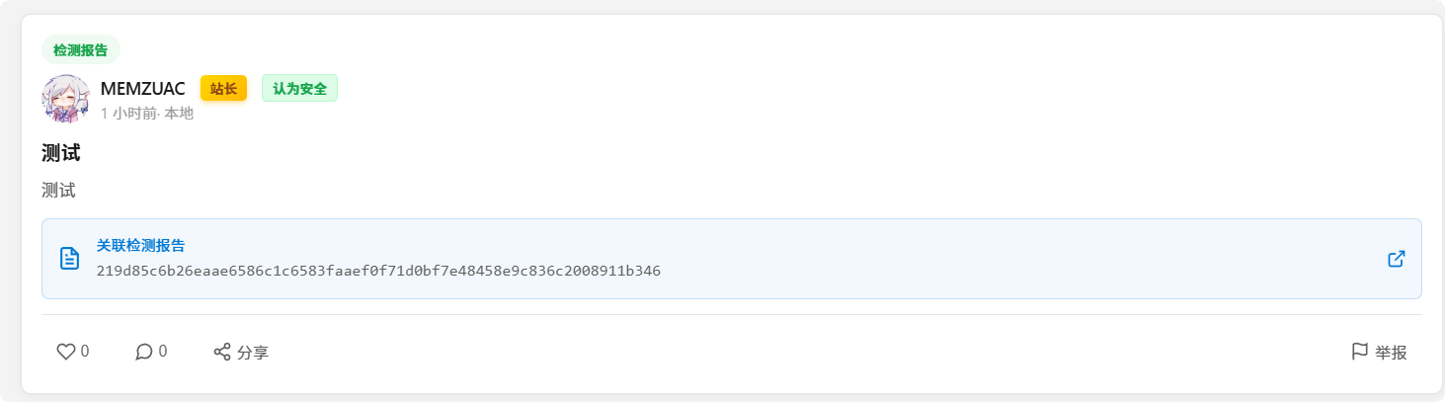Click the 认为安全 verdict badge
1445x402 pixels.
point(299,89)
